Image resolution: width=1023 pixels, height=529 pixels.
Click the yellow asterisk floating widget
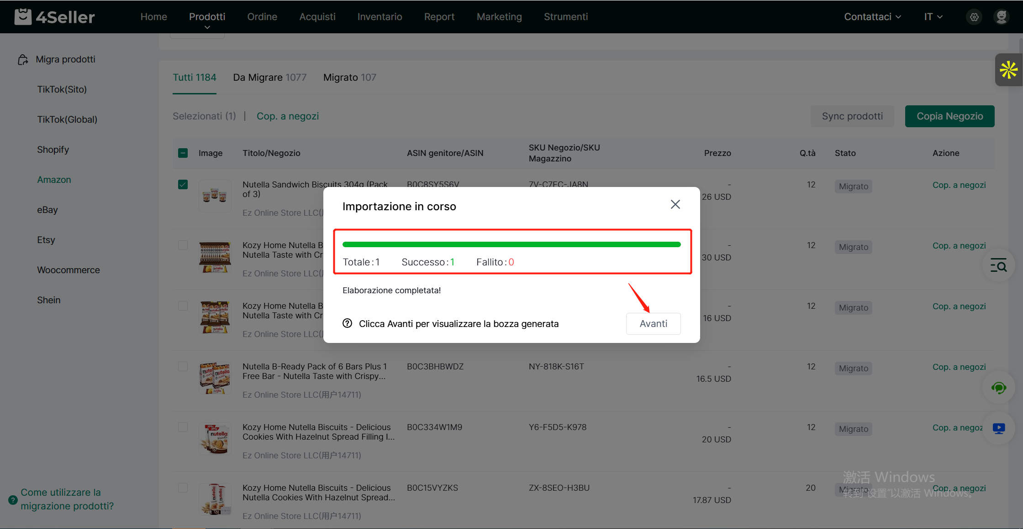pyautogui.click(x=1008, y=70)
